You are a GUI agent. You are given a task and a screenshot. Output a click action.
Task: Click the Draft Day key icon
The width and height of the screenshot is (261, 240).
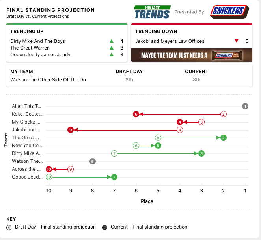tap(9, 227)
